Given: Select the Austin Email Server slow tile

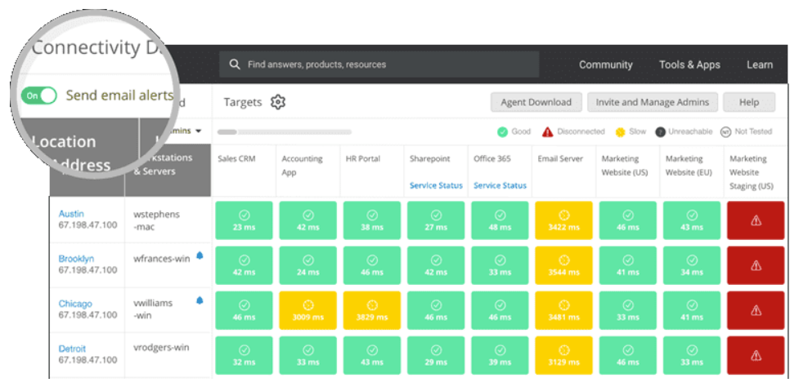Looking at the screenshot, I should click(x=563, y=220).
